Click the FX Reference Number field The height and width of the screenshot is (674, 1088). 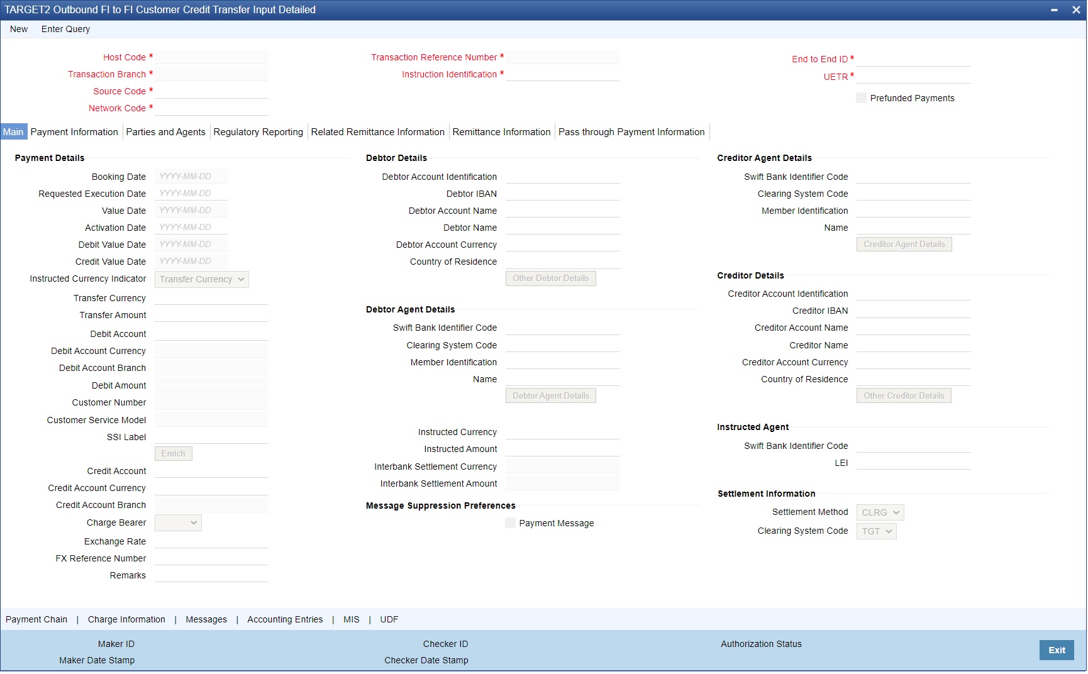coord(211,558)
